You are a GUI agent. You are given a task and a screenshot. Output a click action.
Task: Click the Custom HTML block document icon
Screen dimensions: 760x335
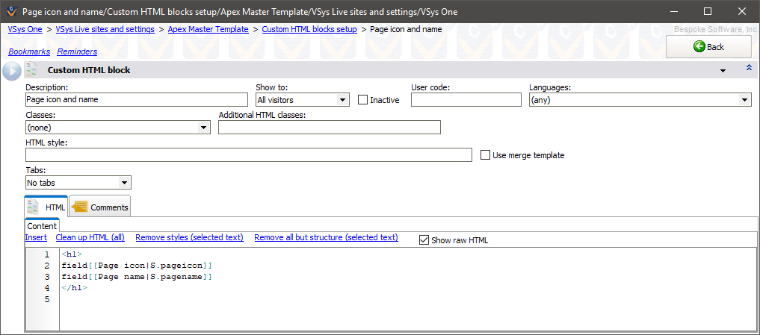pos(31,70)
